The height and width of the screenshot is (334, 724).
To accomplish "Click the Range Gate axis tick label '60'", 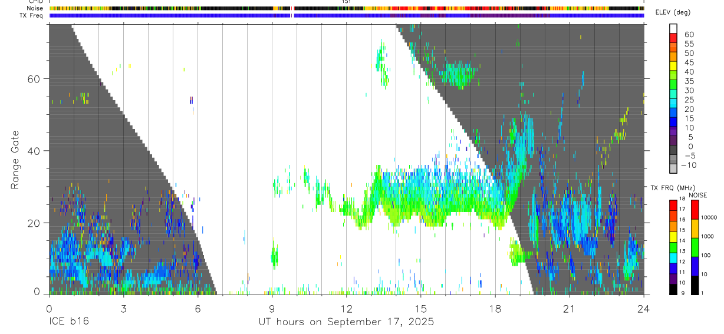I will point(34,79).
